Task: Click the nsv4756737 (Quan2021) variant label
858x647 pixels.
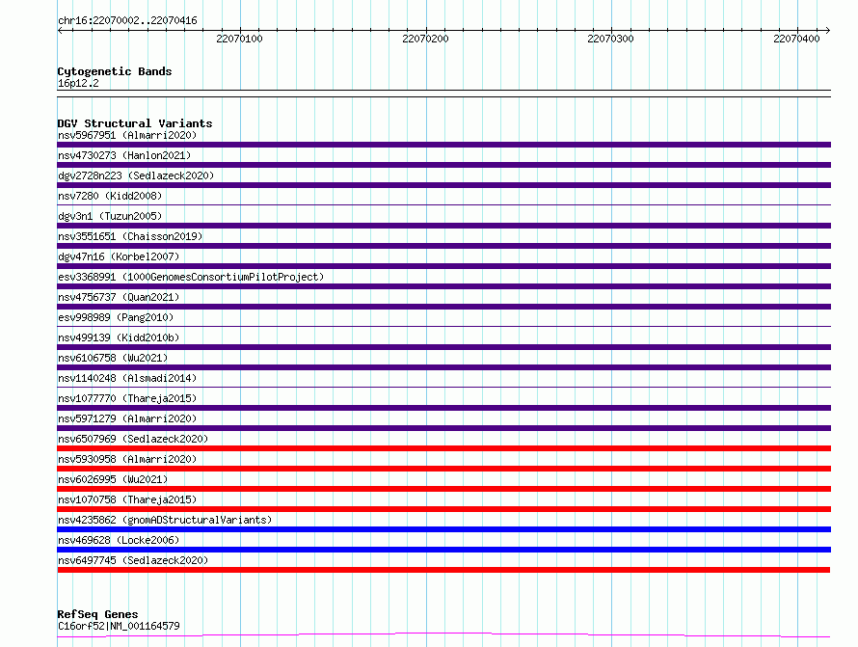Action: click(x=119, y=297)
